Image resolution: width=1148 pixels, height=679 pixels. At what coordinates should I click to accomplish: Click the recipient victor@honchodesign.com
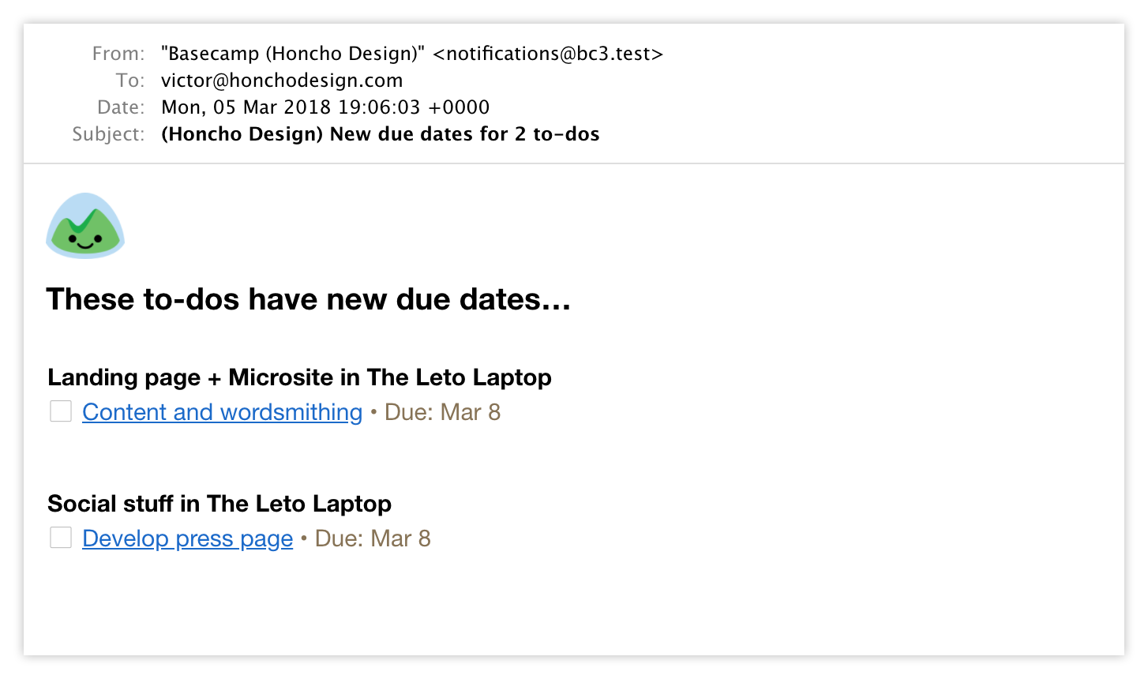pyautogui.click(x=282, y=81)
